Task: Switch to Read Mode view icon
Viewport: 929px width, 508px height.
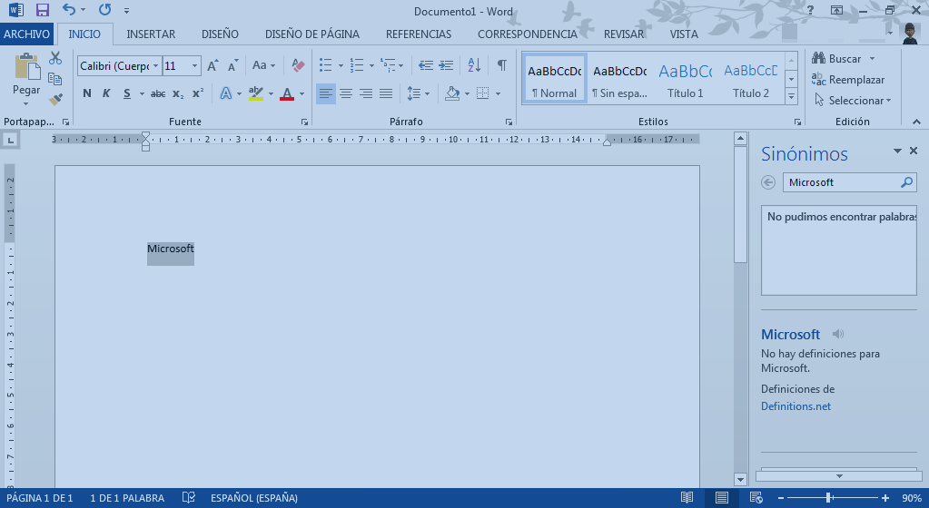Action: (687, 497)
